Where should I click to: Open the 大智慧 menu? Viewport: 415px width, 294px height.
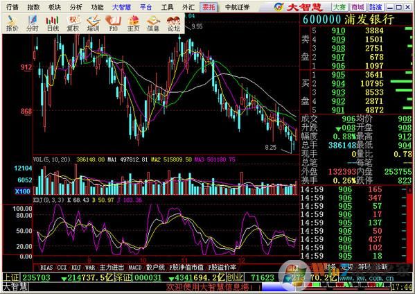click(121, 7)
